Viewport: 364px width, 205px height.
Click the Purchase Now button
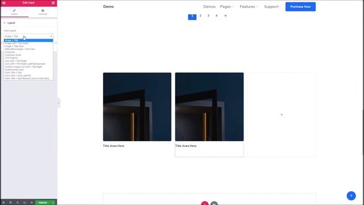[x=300, y=7]
